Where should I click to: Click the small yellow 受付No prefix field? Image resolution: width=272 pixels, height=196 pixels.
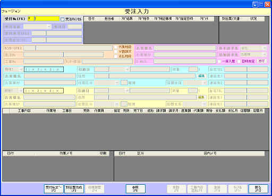tap(31, 19)
